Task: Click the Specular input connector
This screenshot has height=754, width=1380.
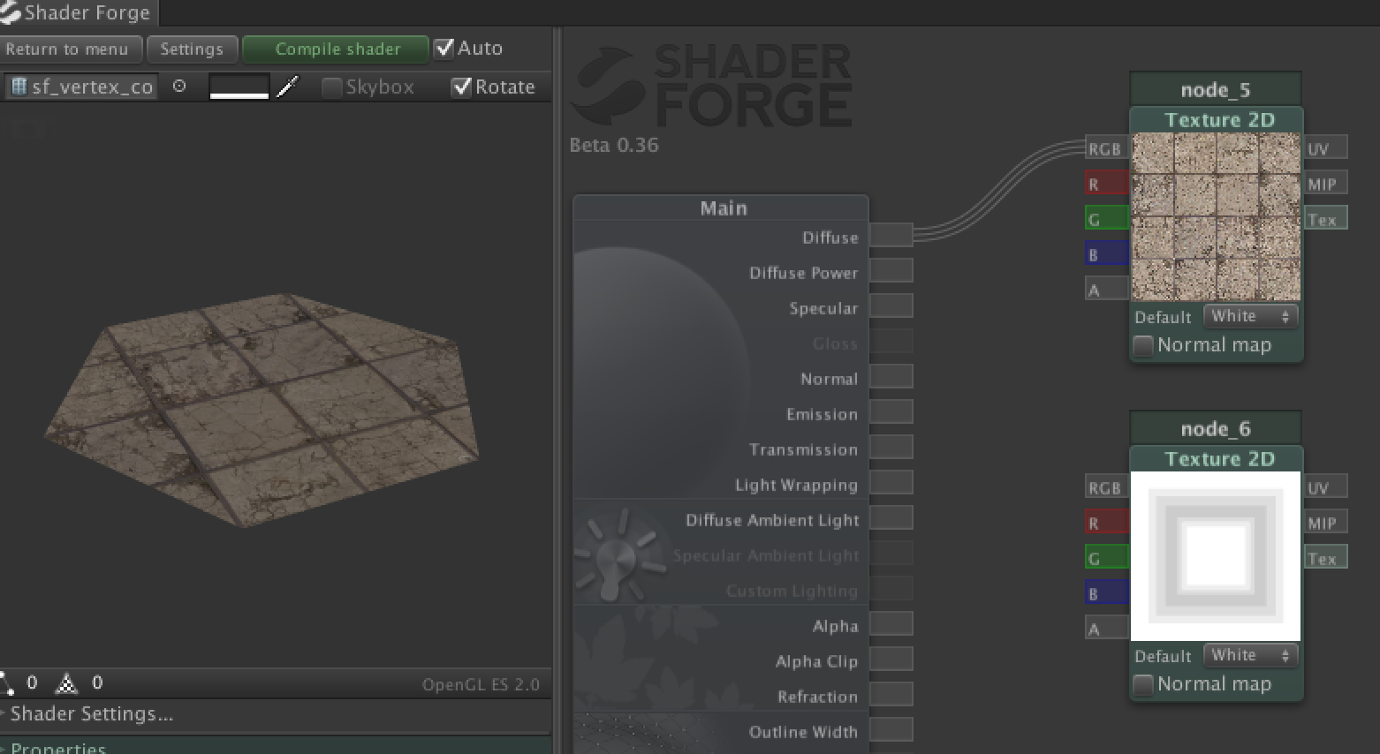Action: pos(891,305)
